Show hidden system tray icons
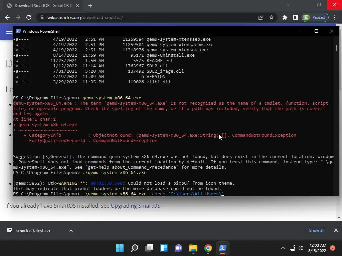342x256 pixels. (x=283, y=248)
